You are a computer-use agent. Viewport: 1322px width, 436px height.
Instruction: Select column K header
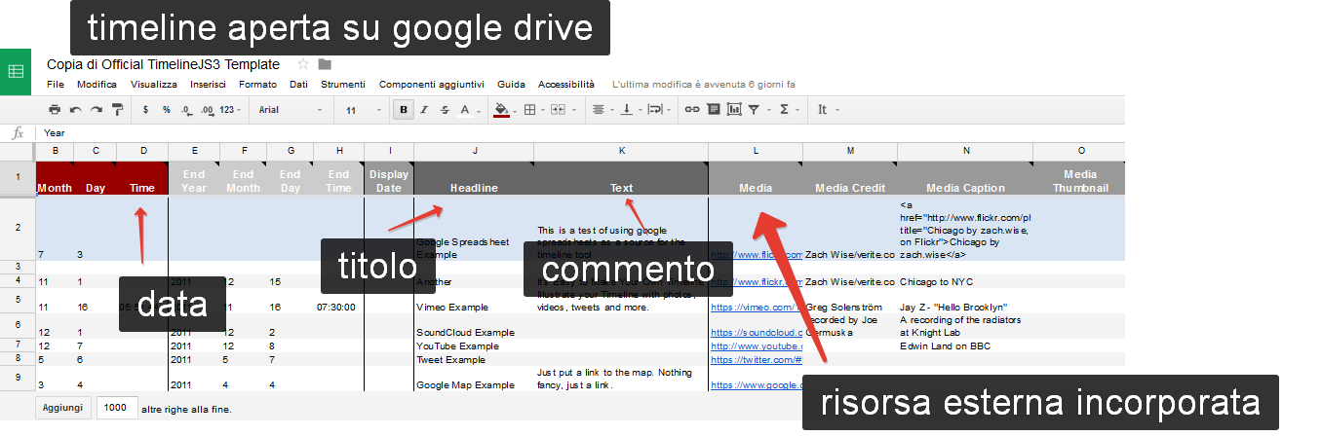pyautogui.click(x=621, y=151)
